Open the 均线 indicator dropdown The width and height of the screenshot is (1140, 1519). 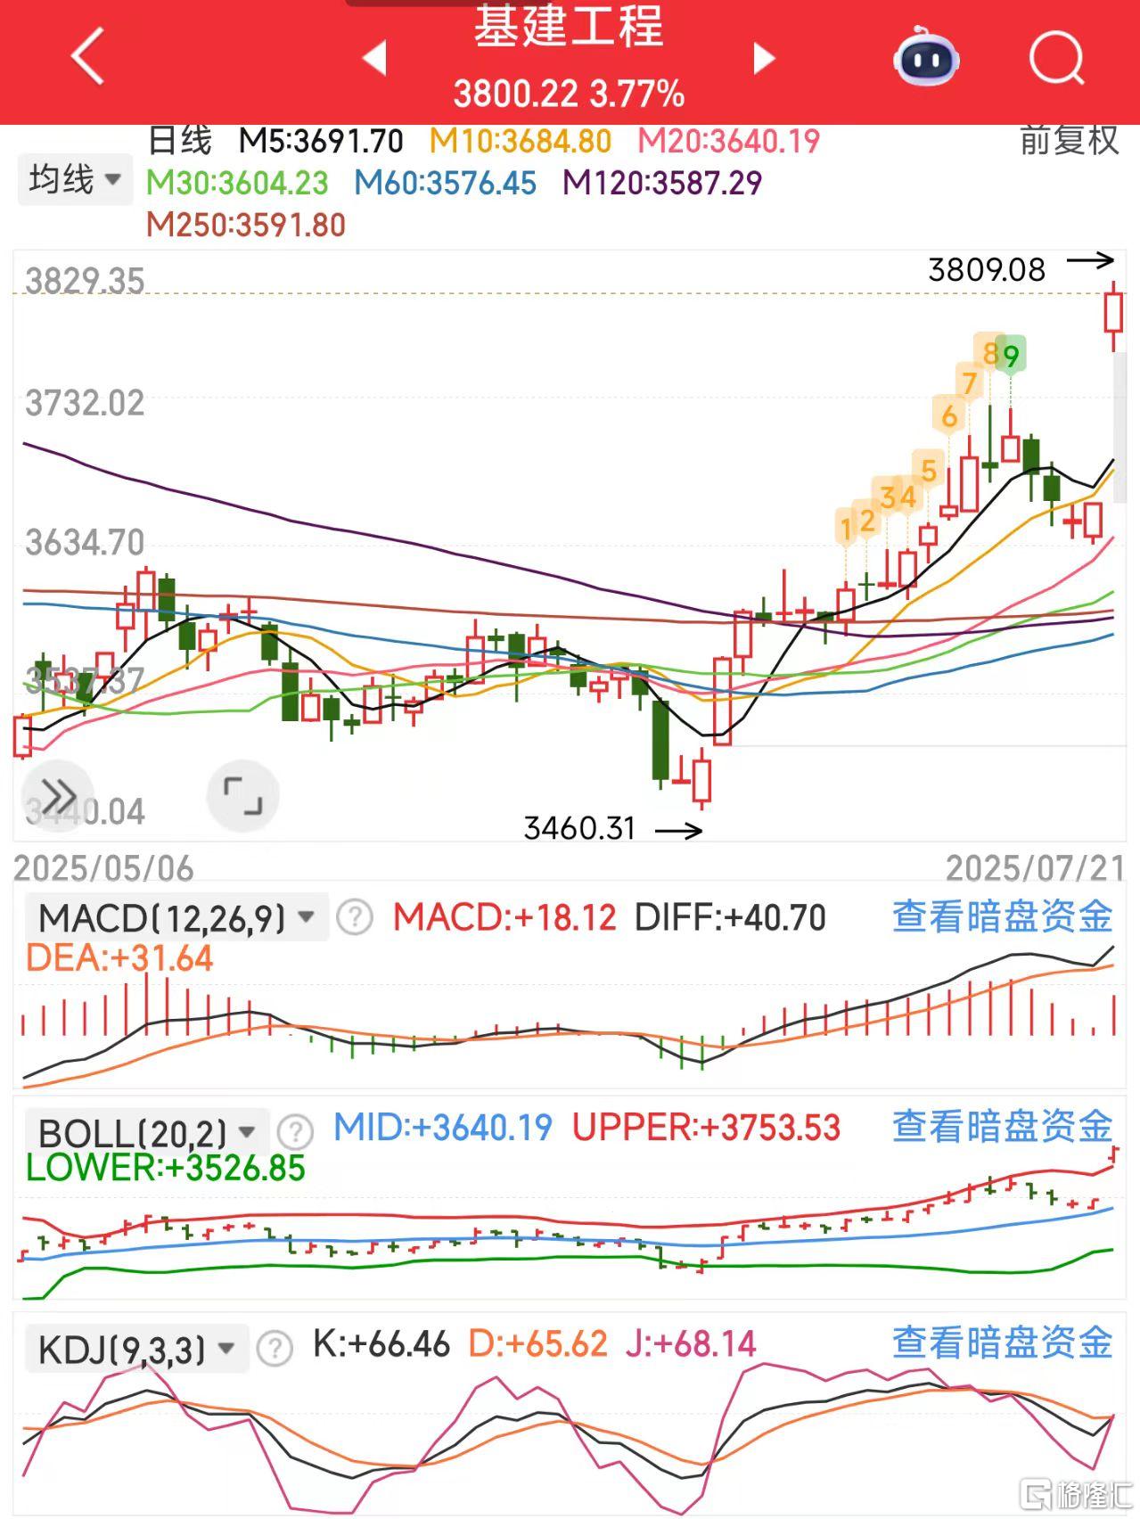click(75, 179)
